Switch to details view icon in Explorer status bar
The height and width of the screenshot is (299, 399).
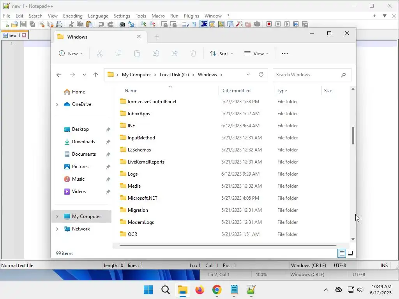click(342, 253)
